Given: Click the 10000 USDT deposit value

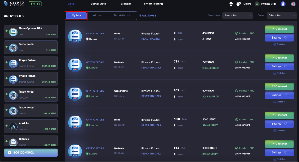Looking at the screenshot, I should click(x=210, y=148).
